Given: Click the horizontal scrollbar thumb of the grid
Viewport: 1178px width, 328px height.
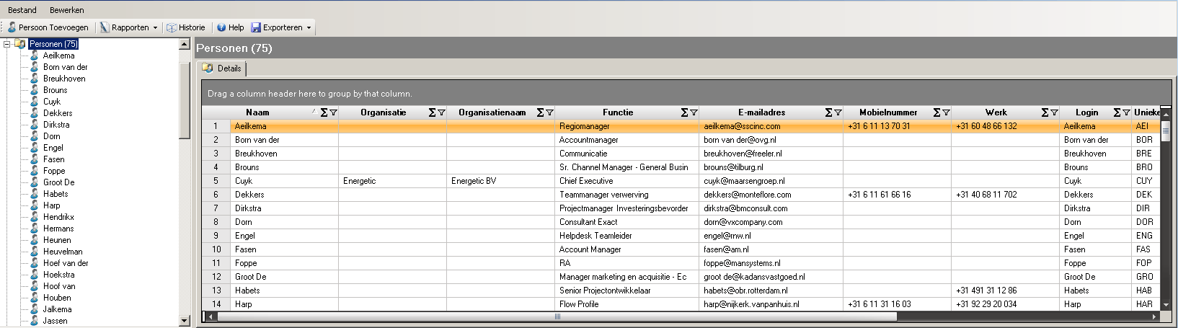Looking at the screenshot, I should [557, 316].
